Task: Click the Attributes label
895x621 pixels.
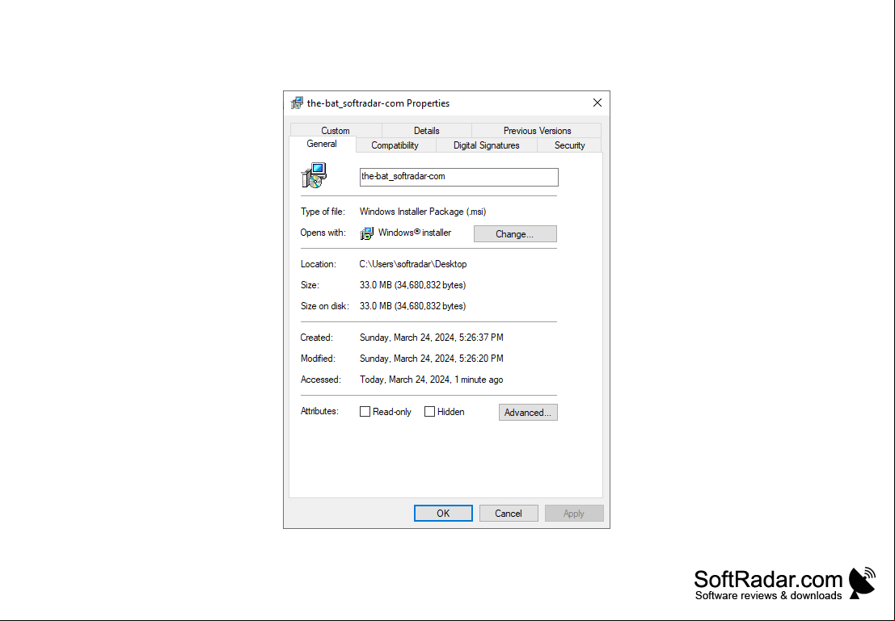Action: 319,411
